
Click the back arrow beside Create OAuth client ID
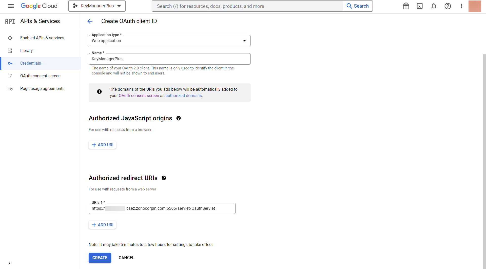90,21
